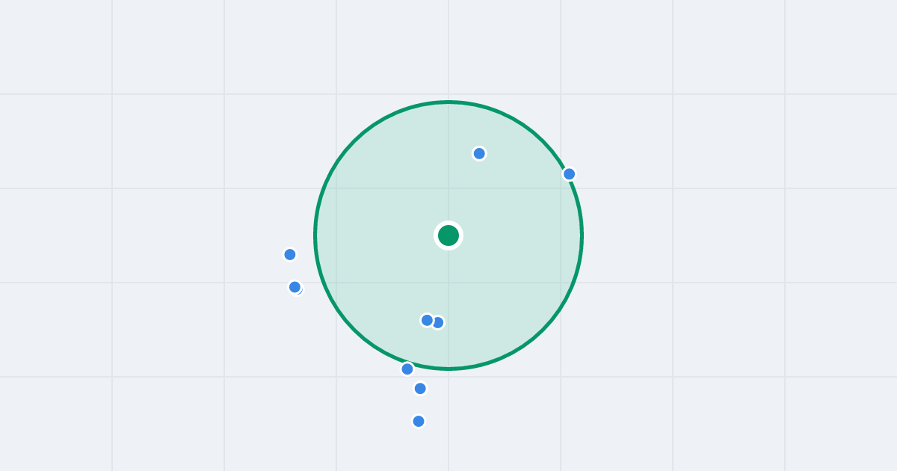
Task: Select the blue point directly above the lowest point
Action: click(x=420, y=388)
